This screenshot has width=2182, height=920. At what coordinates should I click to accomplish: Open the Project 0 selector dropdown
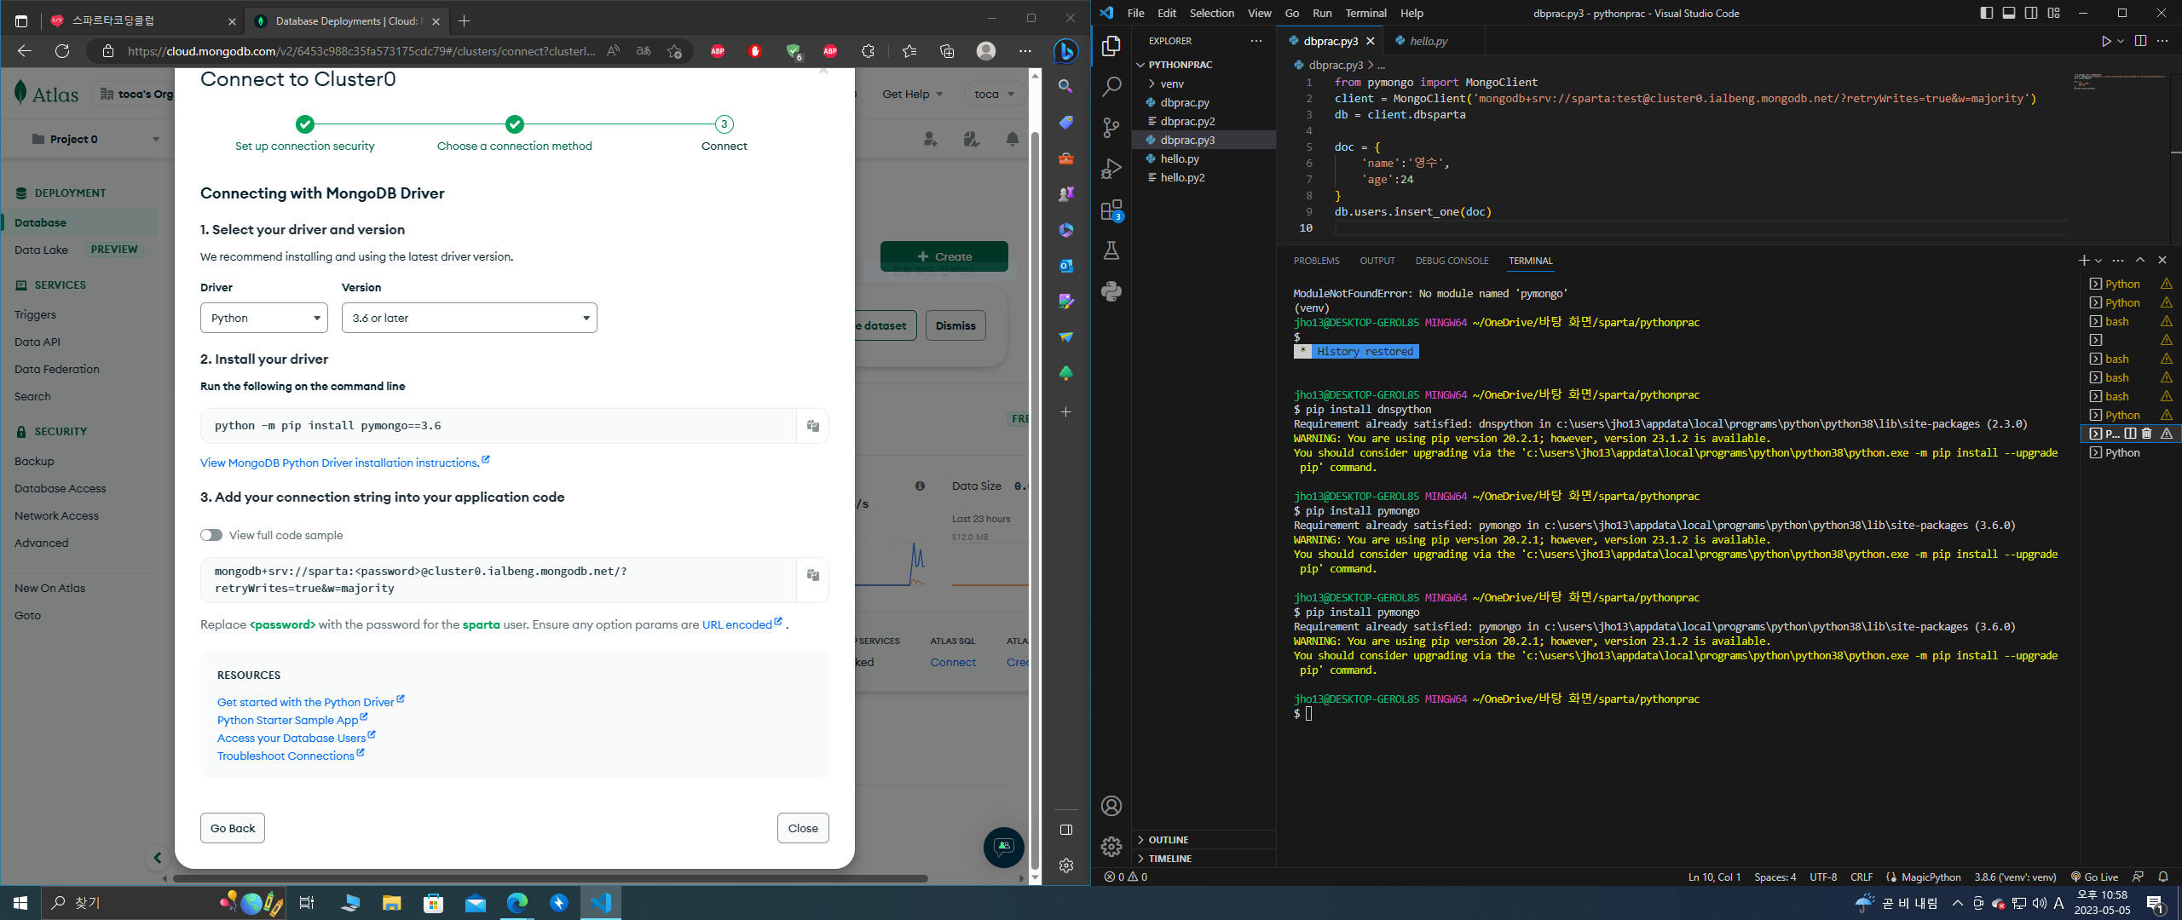[95, 139]
